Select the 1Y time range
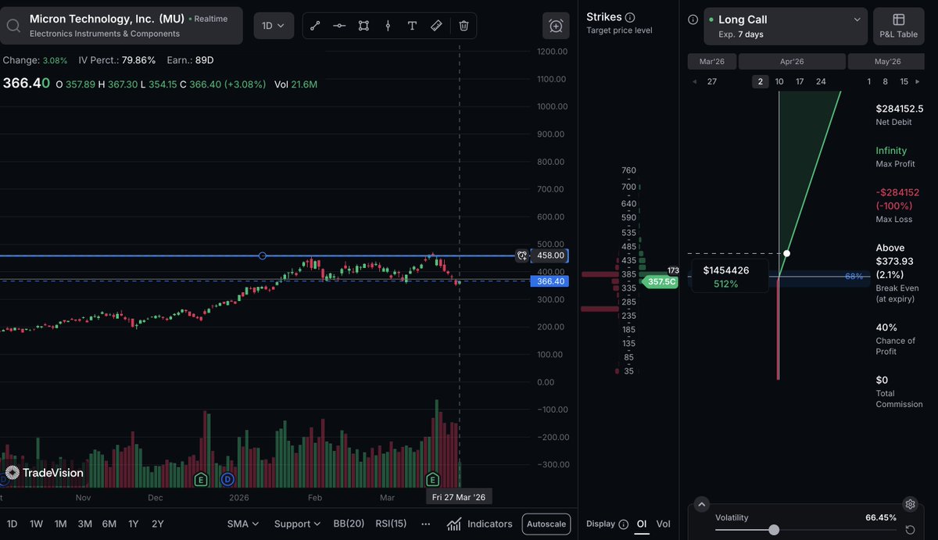 [x=133, y=524]
